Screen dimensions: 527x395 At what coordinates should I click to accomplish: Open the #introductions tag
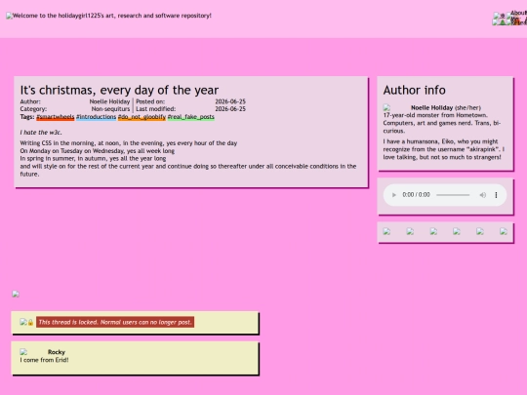click(96, 117)
